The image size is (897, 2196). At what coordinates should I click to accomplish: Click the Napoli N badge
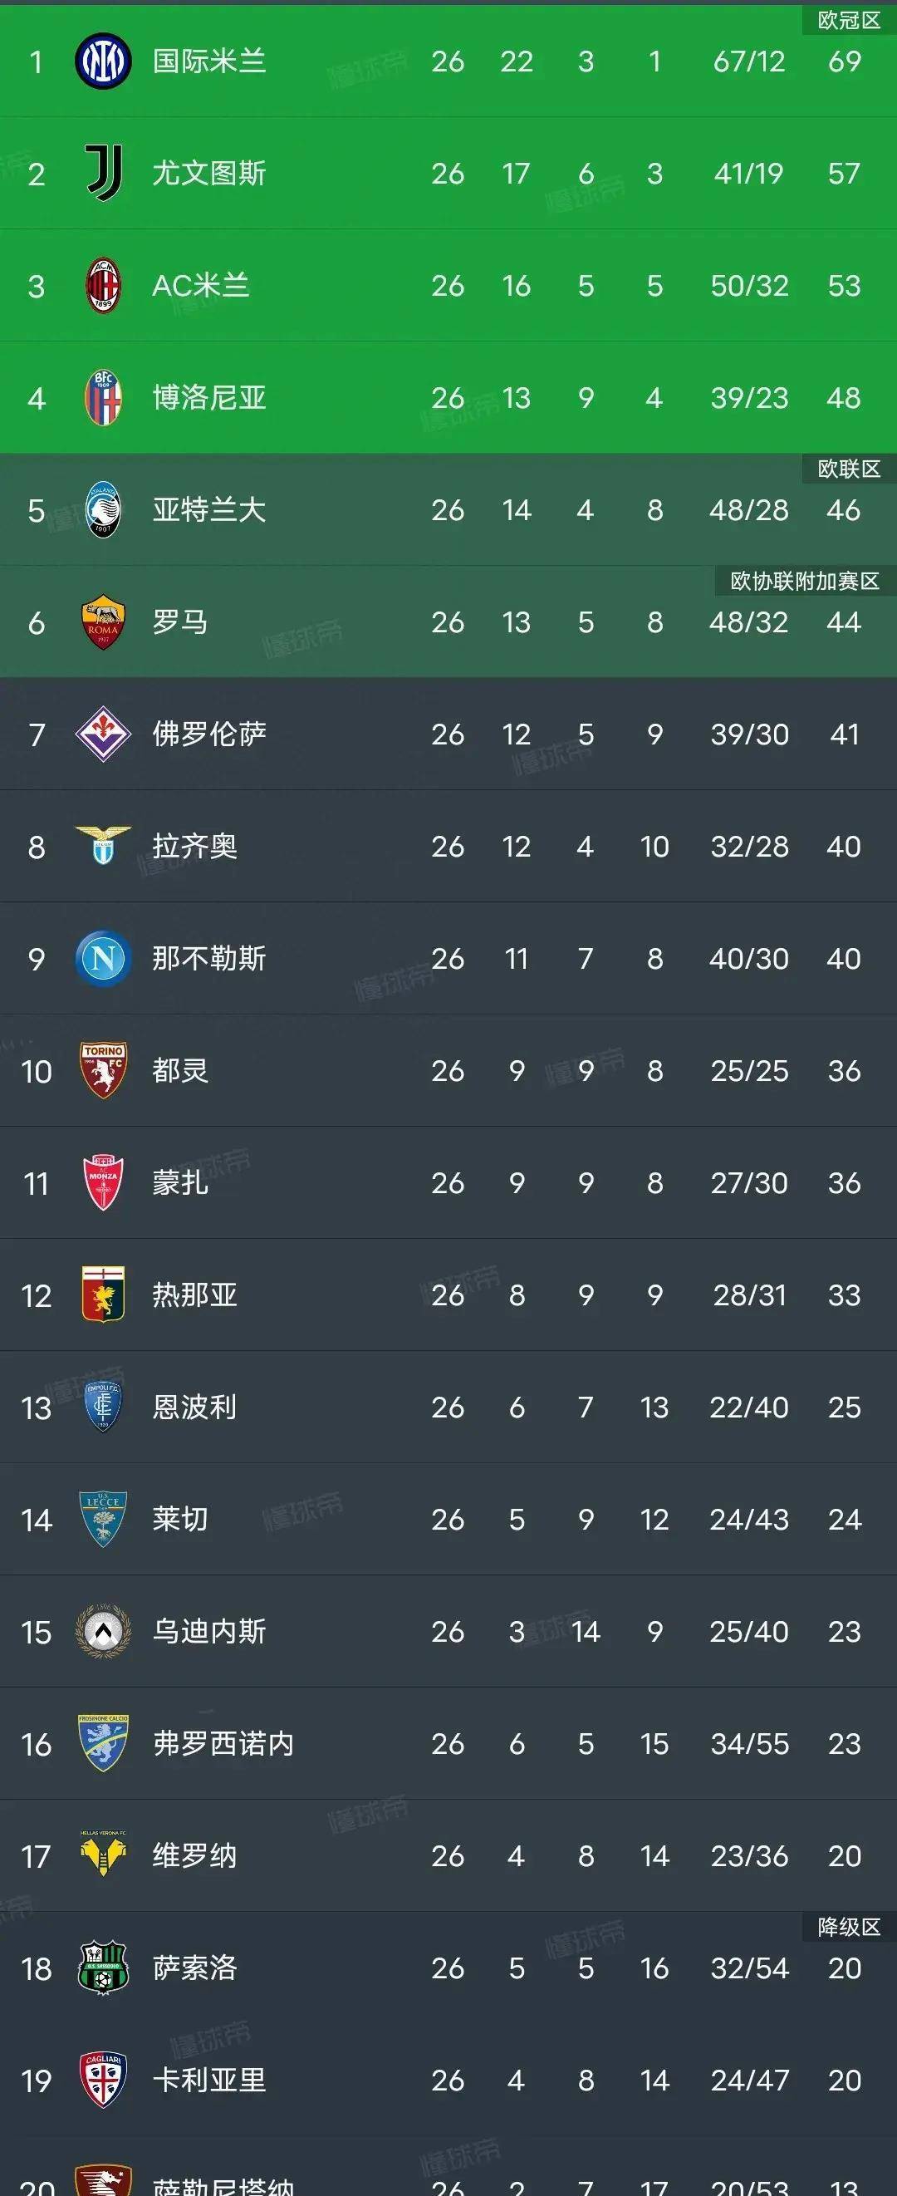102,959
